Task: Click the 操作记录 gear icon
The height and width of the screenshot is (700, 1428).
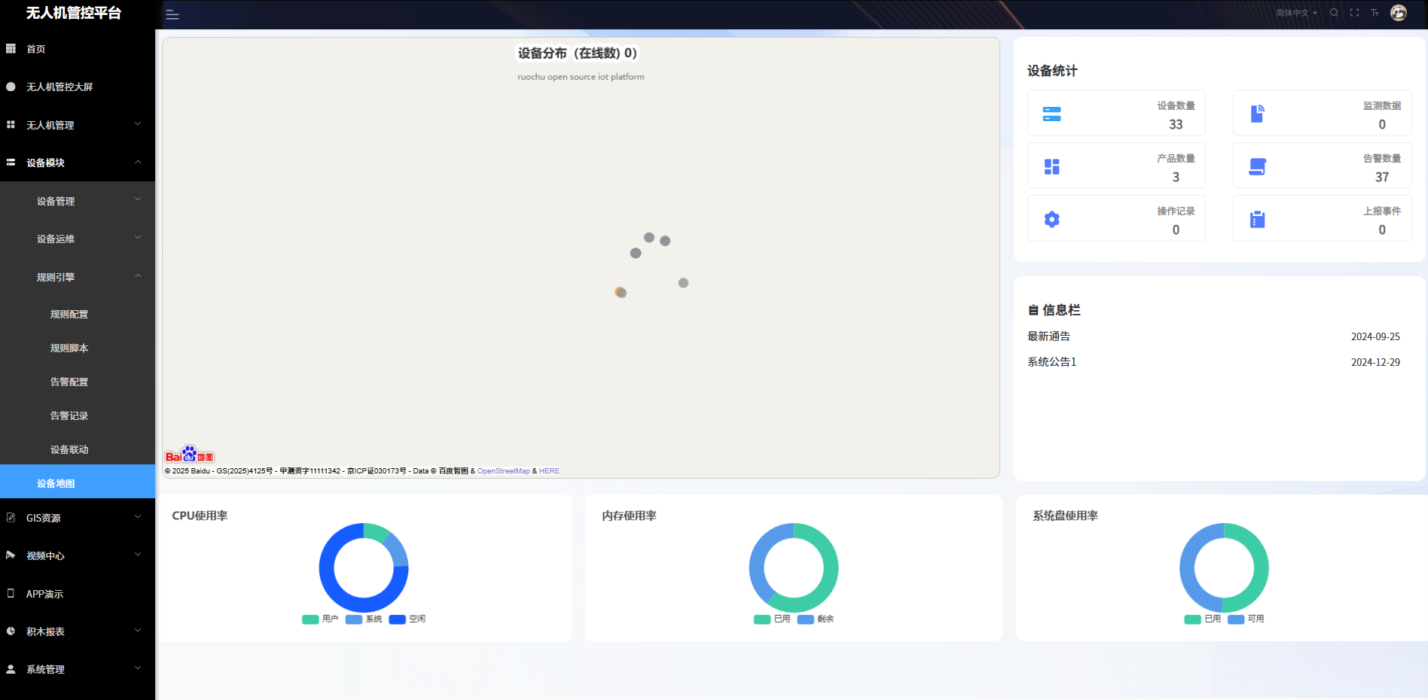Action: [1051, 219]
